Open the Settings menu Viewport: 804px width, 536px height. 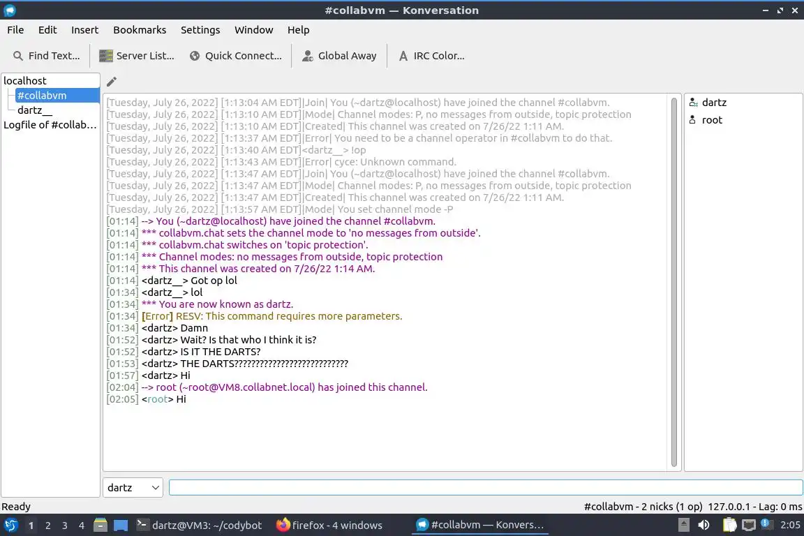pos(200,30)
